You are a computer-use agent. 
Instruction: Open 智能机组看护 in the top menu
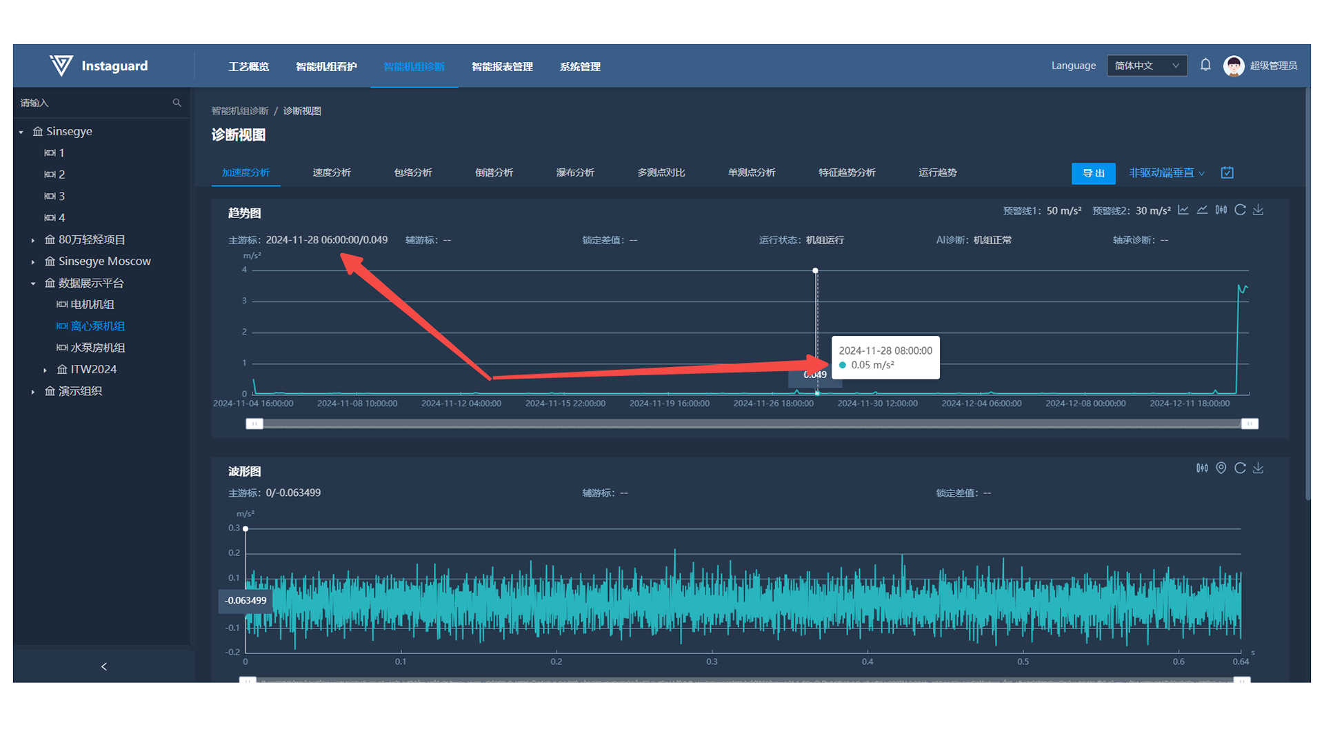pyautogui.click(x=326, y=66)
